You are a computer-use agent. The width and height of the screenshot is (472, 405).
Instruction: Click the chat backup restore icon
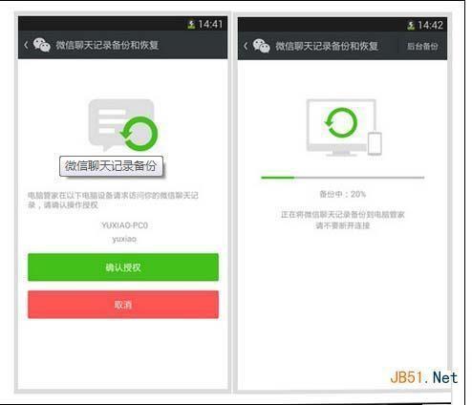pos(123,125)
